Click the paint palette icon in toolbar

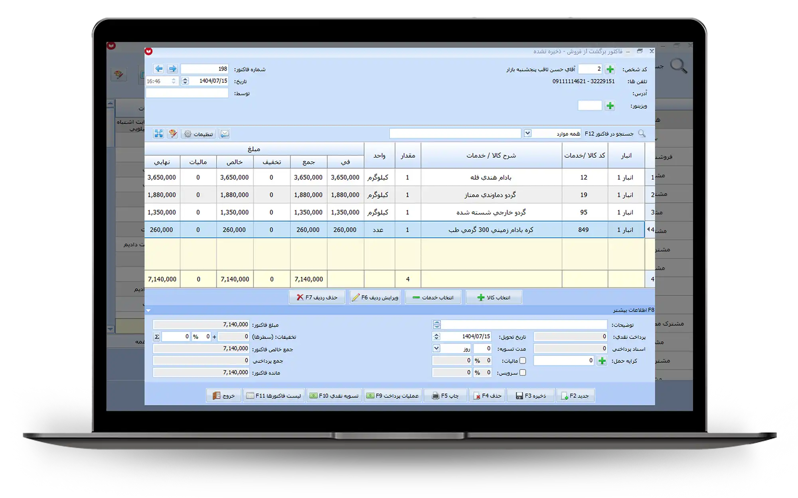coord(172,134)
